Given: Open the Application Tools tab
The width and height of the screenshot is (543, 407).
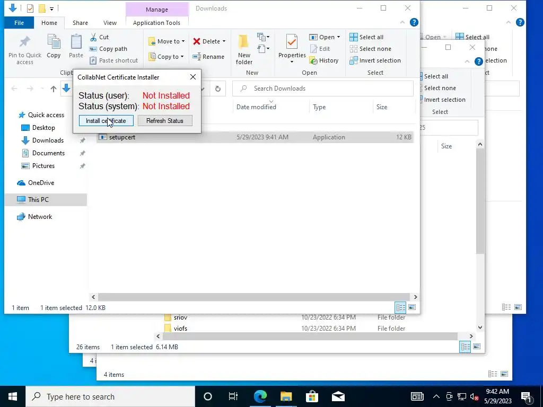Looking at the screenshot, I should pos(156,23).
